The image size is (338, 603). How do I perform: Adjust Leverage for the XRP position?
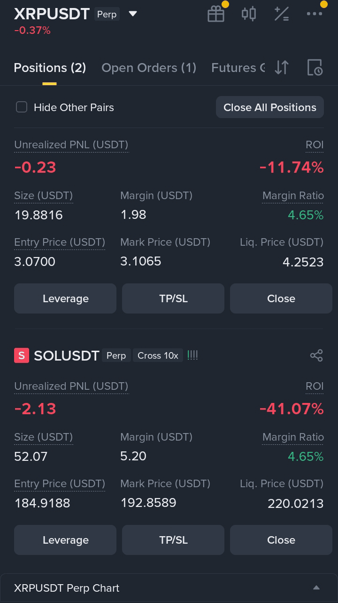[x=65, y=298]
